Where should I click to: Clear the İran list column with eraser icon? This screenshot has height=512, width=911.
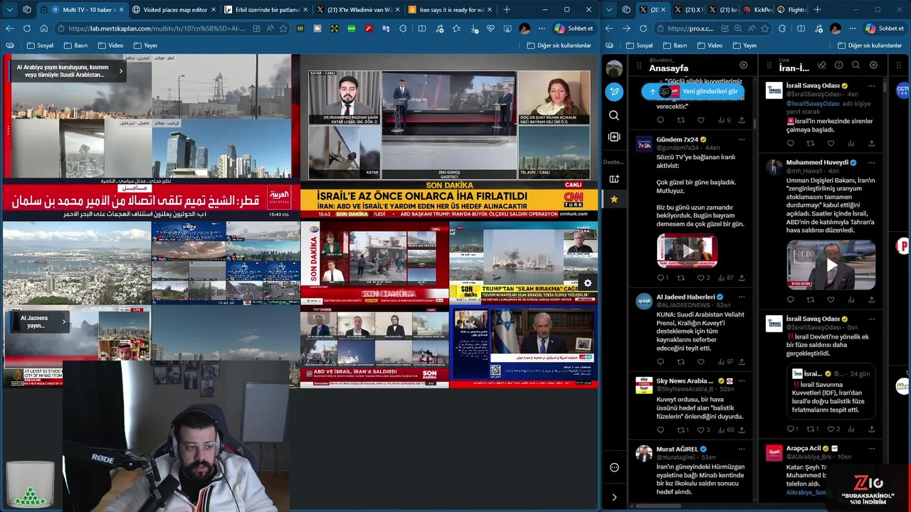coord(821,65)
